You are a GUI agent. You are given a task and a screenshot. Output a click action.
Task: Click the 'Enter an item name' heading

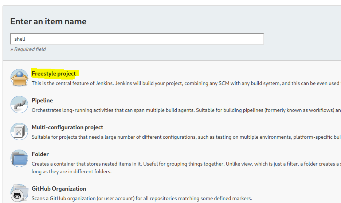[x=48, y=21]
